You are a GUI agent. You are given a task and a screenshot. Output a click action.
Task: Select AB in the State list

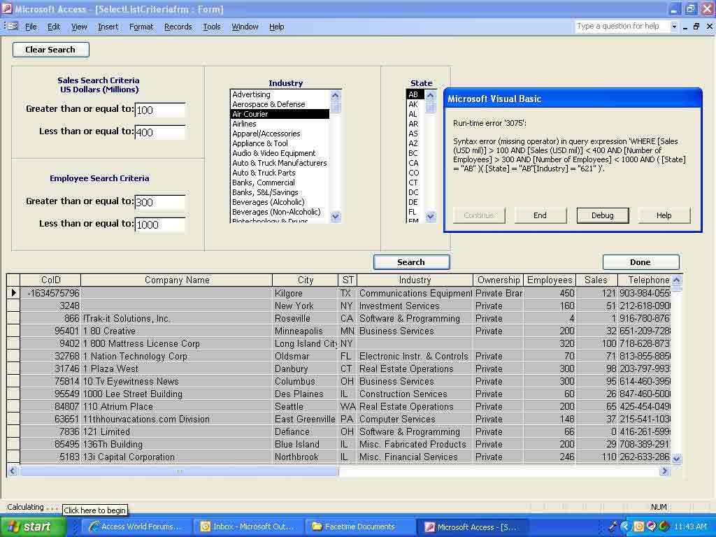point(415,94)
